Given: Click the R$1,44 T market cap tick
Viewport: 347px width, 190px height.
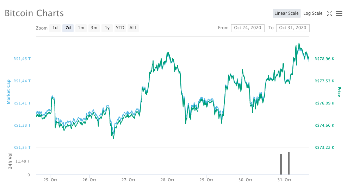Looking at the screenshot, I should point(22,81).
